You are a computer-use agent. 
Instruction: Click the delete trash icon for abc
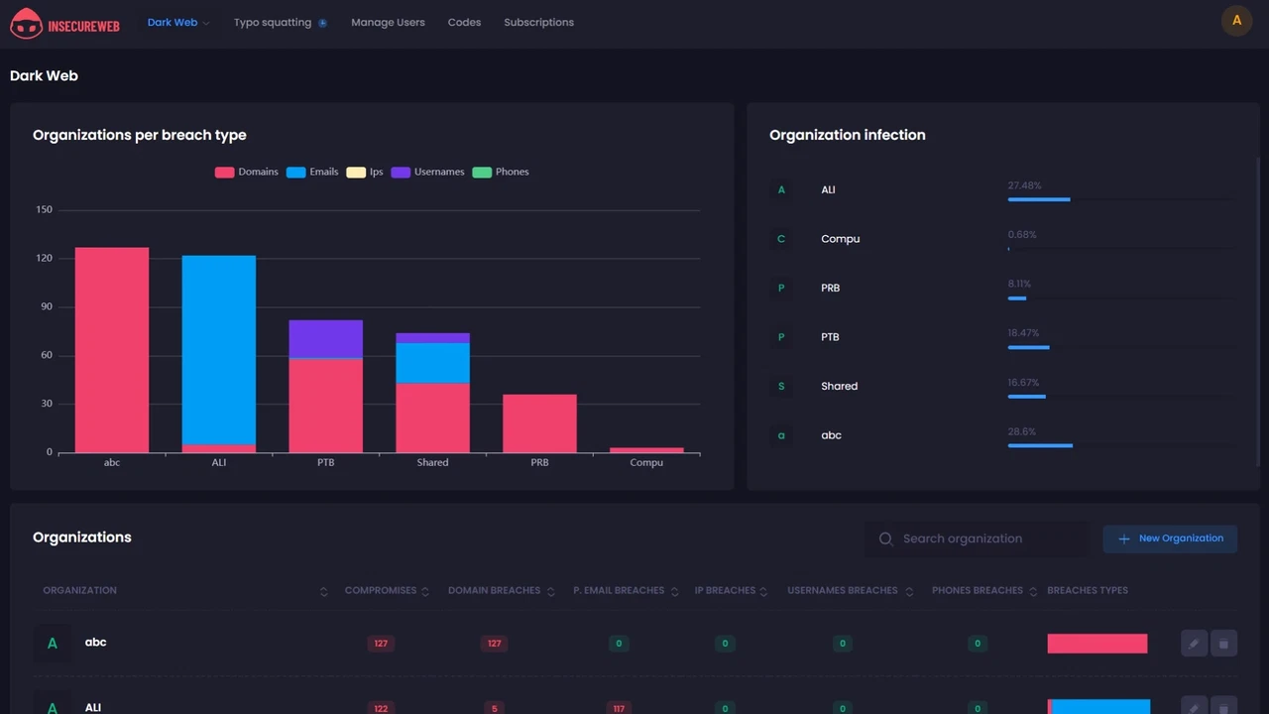1223,644
